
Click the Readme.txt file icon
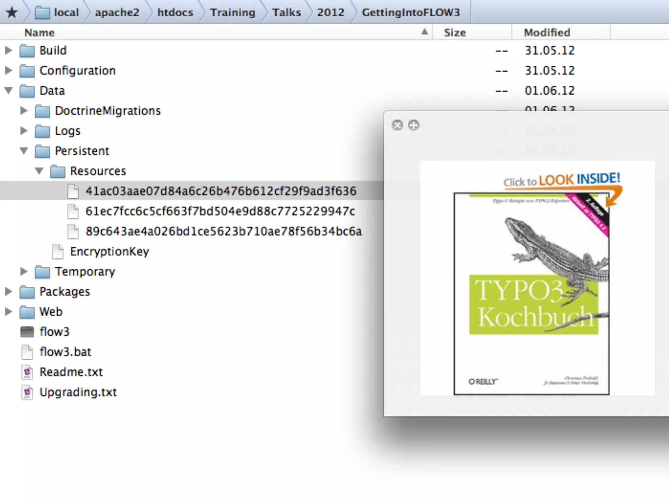tap(27, 372)
